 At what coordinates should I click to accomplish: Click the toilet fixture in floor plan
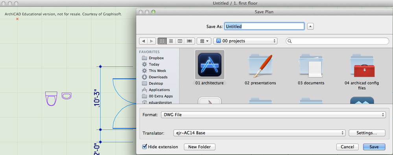pos(51,99)
